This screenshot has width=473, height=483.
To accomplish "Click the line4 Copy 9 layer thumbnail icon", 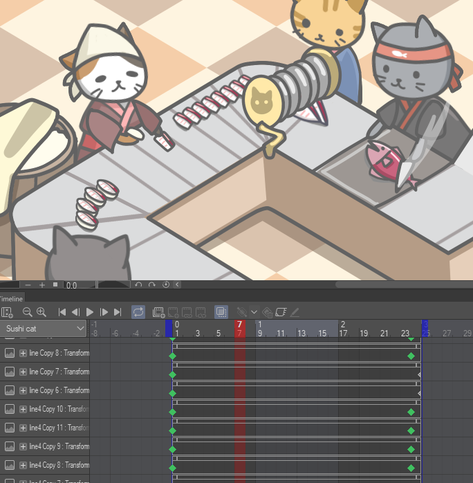I will [x=10, y=446].
